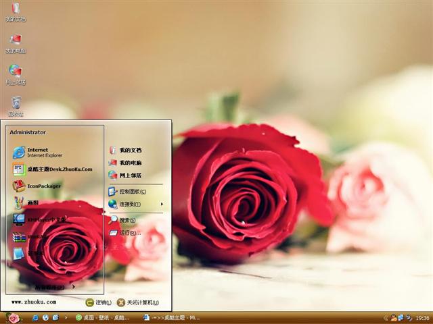Expand All Programs (所有程序) submenu
The height and width of the screenshot is (324, 433).
[x=55, y=288]
